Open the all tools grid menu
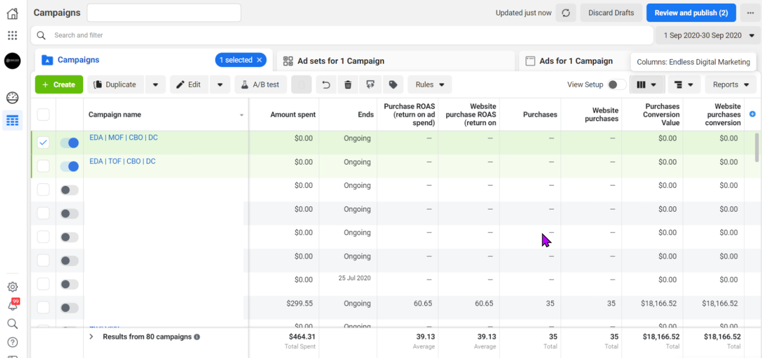 coord(12,35)
